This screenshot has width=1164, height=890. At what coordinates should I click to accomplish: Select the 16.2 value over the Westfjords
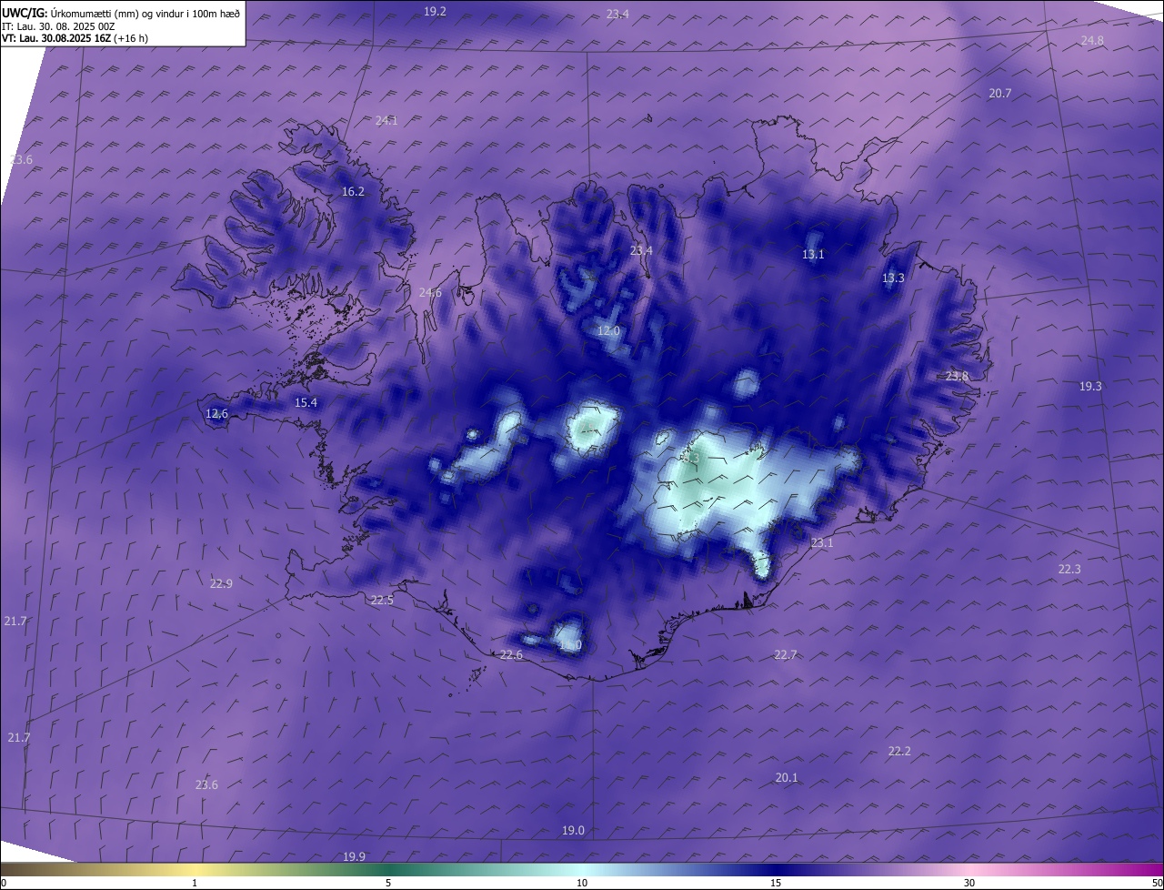pyautogui.click(x=353, y=191)
